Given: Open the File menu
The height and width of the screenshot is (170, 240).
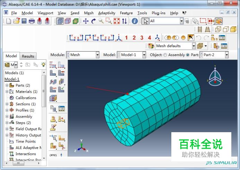Looking at the screenshot, I should tap(14, 13).
